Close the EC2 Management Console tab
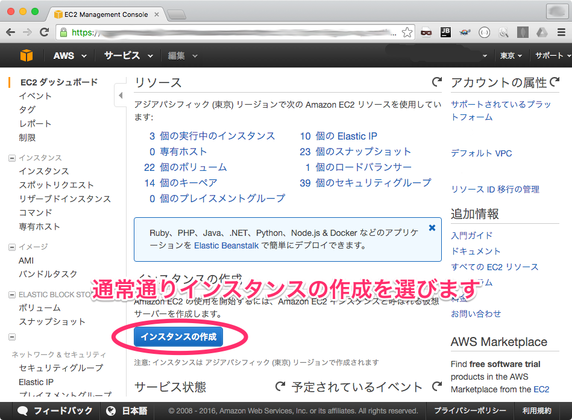The image size is (572, 420). coord(157,14)
